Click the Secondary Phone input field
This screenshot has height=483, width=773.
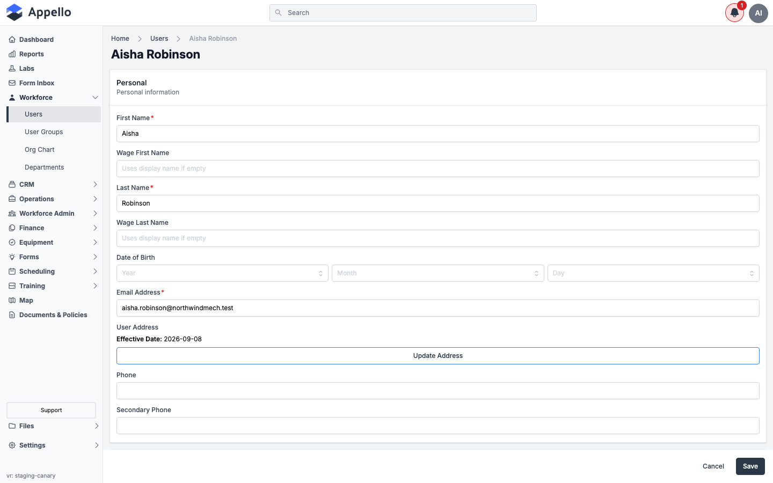(x=438, y=426)
